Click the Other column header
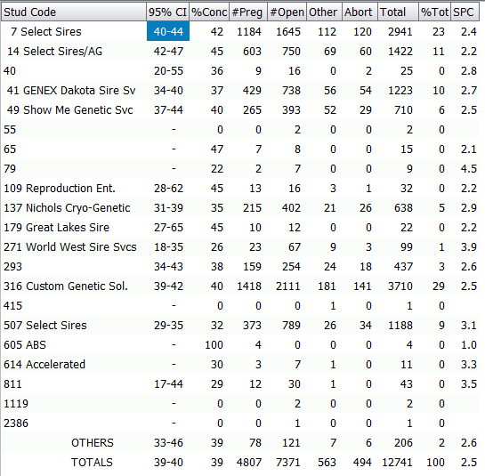Viewport: 485px width, 476px height. [x=324, y=12]
